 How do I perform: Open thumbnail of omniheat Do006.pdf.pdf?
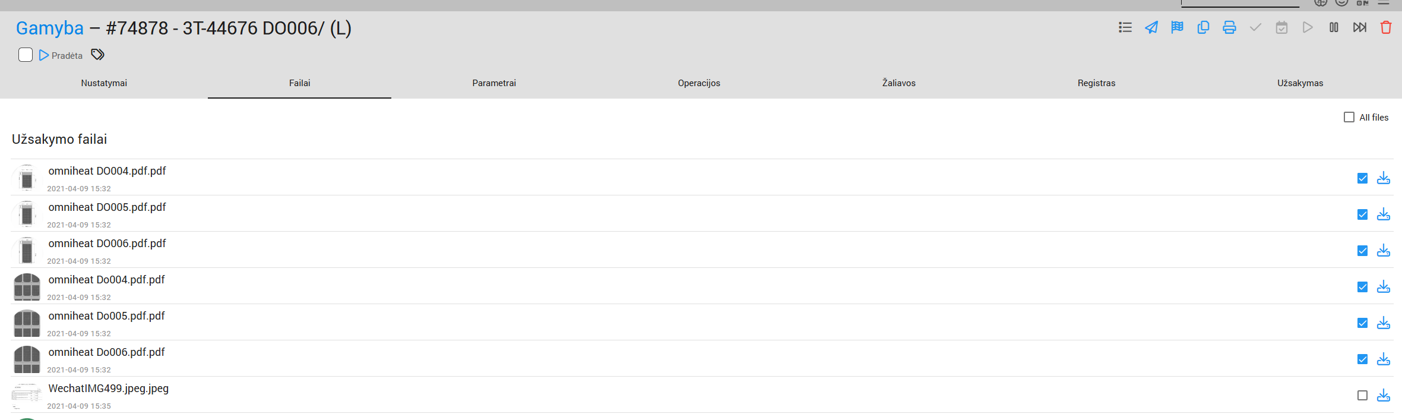point(27,359)
